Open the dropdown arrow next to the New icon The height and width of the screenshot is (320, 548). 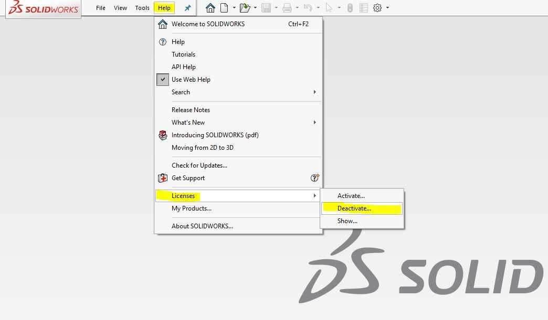[234, 8]
